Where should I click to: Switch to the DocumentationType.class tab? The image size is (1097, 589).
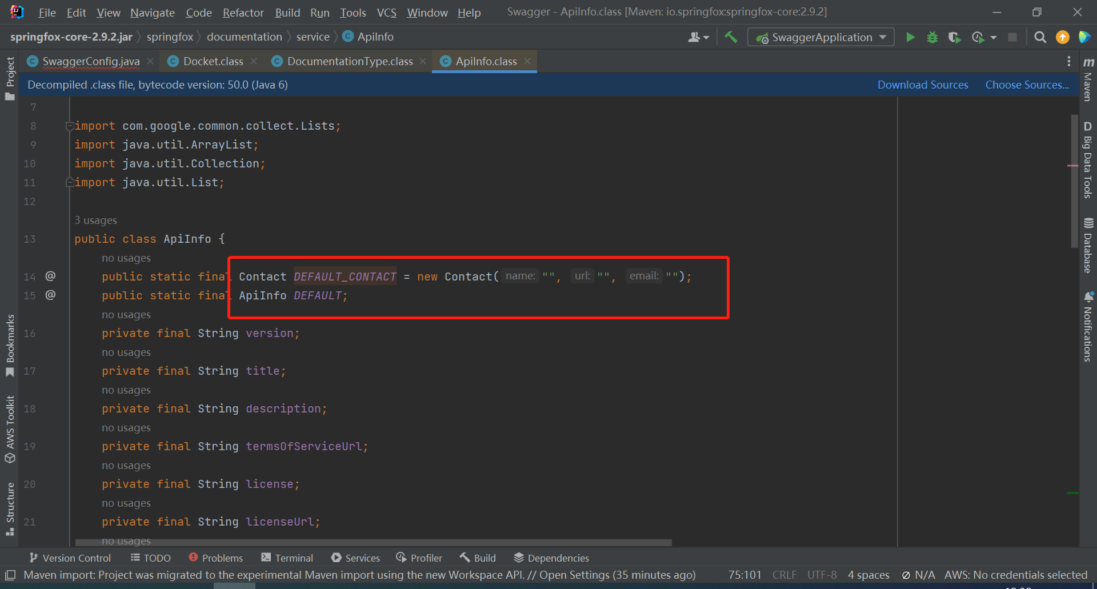pyautogui.click(x=350, y=61)
